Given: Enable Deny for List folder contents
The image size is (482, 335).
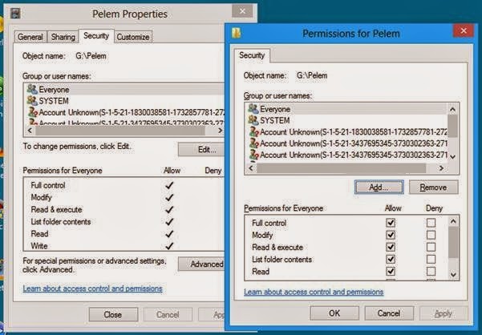Looking at the screenshot, I should (431, 259).
